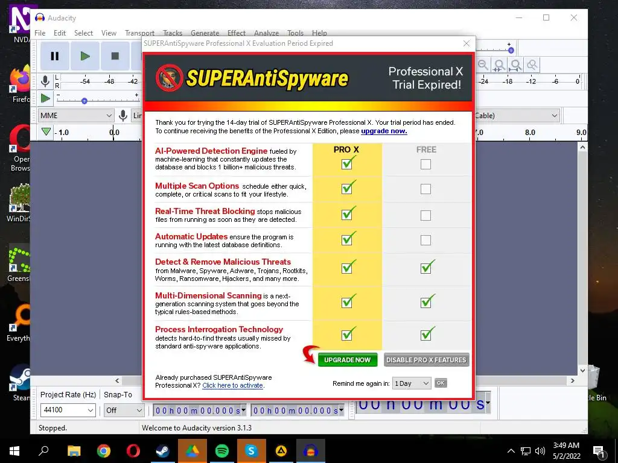
Task: Open the Select menu in Audacity
Action: [x=83, y=33]
